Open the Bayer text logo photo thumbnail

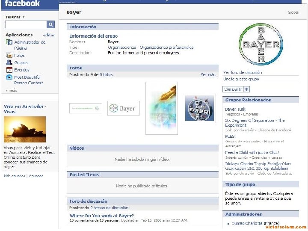click(x=124, y=108)
